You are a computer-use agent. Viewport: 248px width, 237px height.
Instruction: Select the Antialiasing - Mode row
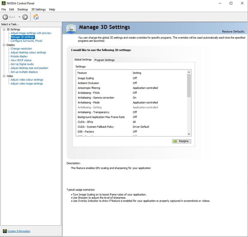click(x=132, y=102)
